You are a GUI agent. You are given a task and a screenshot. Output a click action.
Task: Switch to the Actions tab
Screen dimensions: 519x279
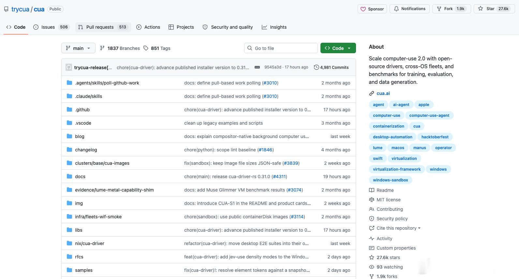[x=148, y=27]
